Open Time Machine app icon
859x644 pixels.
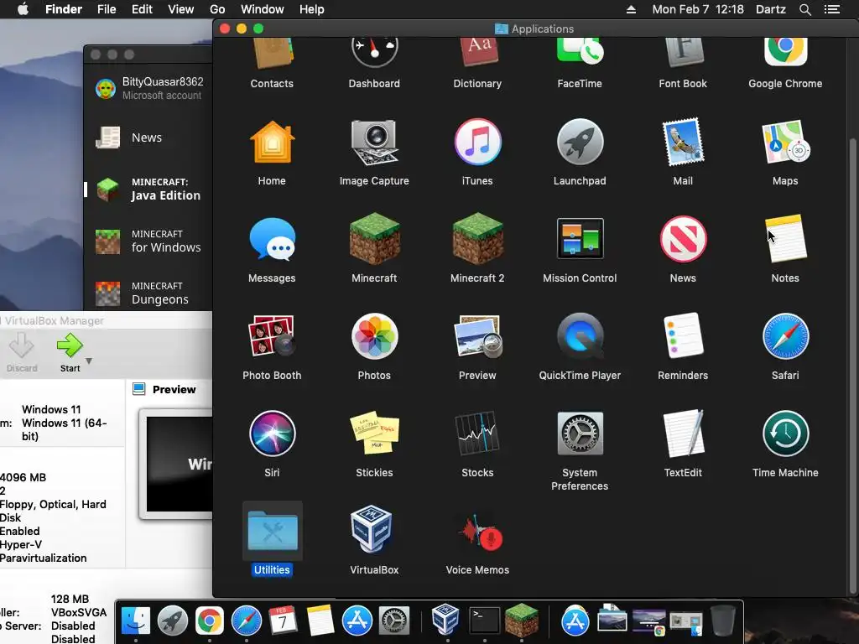coord(785,434)
